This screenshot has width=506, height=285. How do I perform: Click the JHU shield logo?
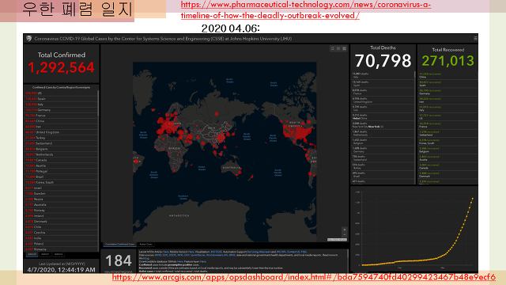coord(29,39)
